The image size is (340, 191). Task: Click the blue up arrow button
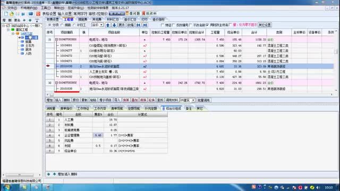(108, 25)
